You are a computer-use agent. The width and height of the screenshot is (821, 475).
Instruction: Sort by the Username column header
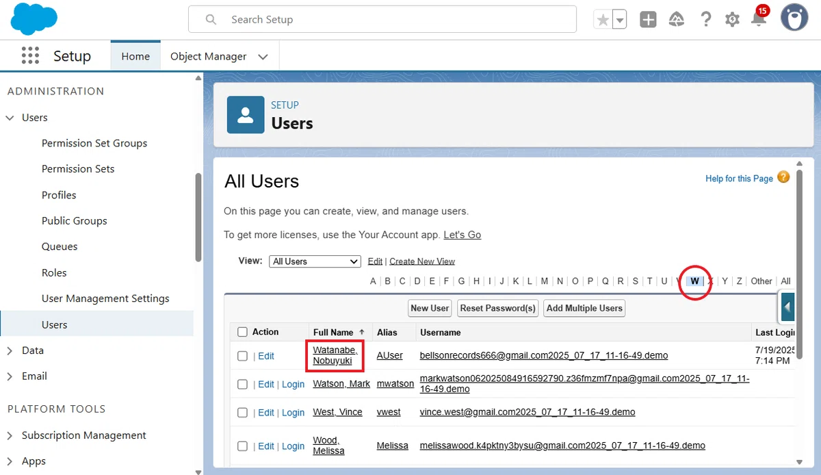click(x=441, y=332)
